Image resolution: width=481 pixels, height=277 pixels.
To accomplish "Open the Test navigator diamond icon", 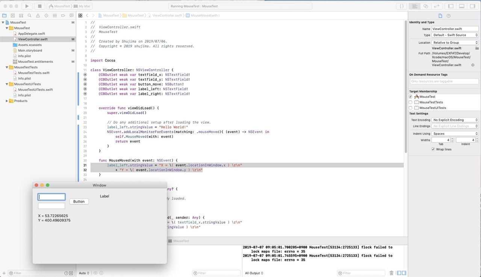I will pos(46,15).
